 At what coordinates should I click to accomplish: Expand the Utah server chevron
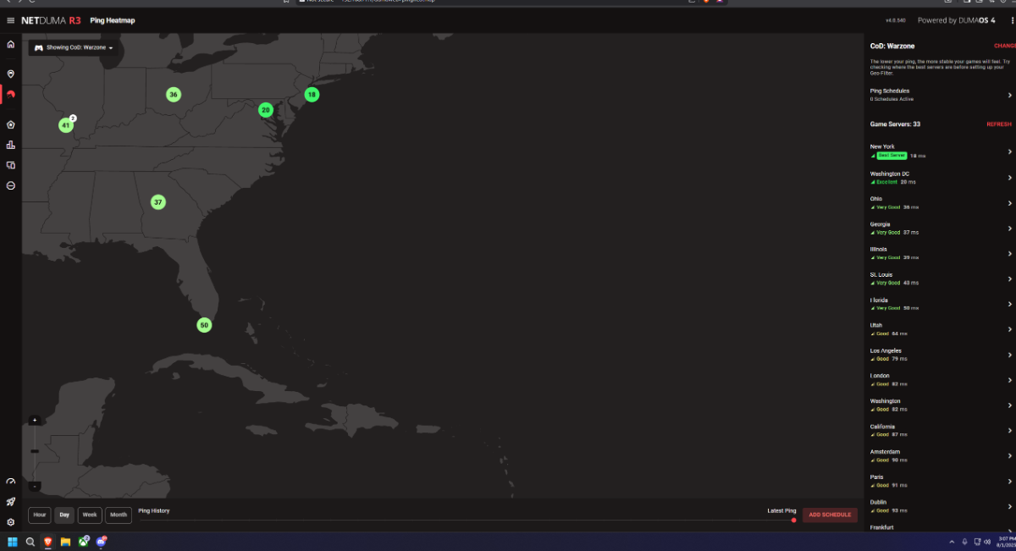(1009, 329)
